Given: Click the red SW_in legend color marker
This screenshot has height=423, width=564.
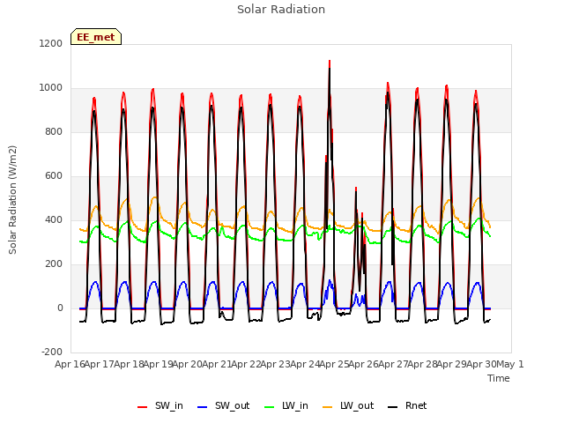Looking at the screenshot, I should pos(143,407).
